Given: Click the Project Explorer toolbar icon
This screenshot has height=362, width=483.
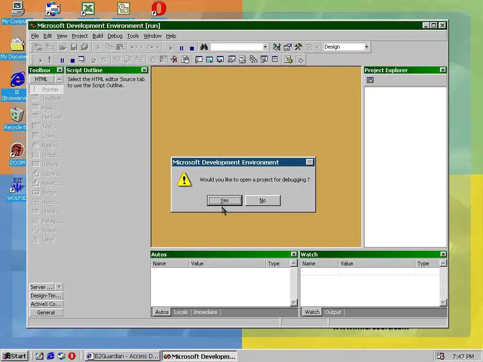Looking at the screenshot, I should 276,47.
